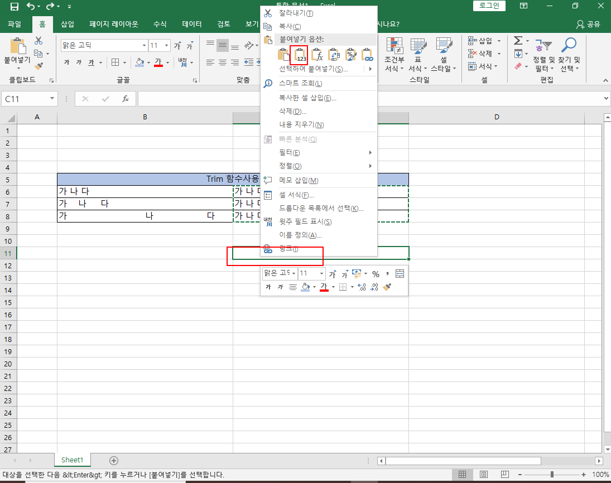Open the 파일 backstage menu
Viewport: 611px width, 483px height.
[x=15, y=24]
